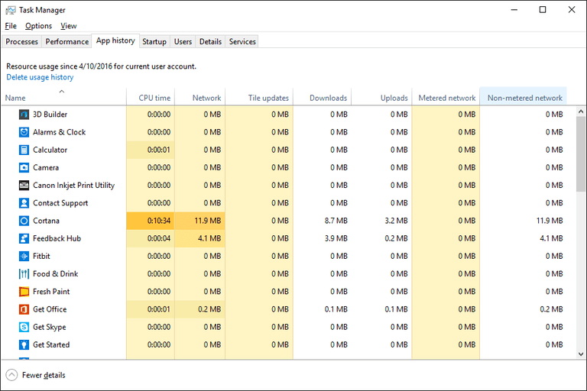The height and width of the screenshot is (391, 587).
Task: Click the Contact Support app icon
Action: (x=24, y=203)
